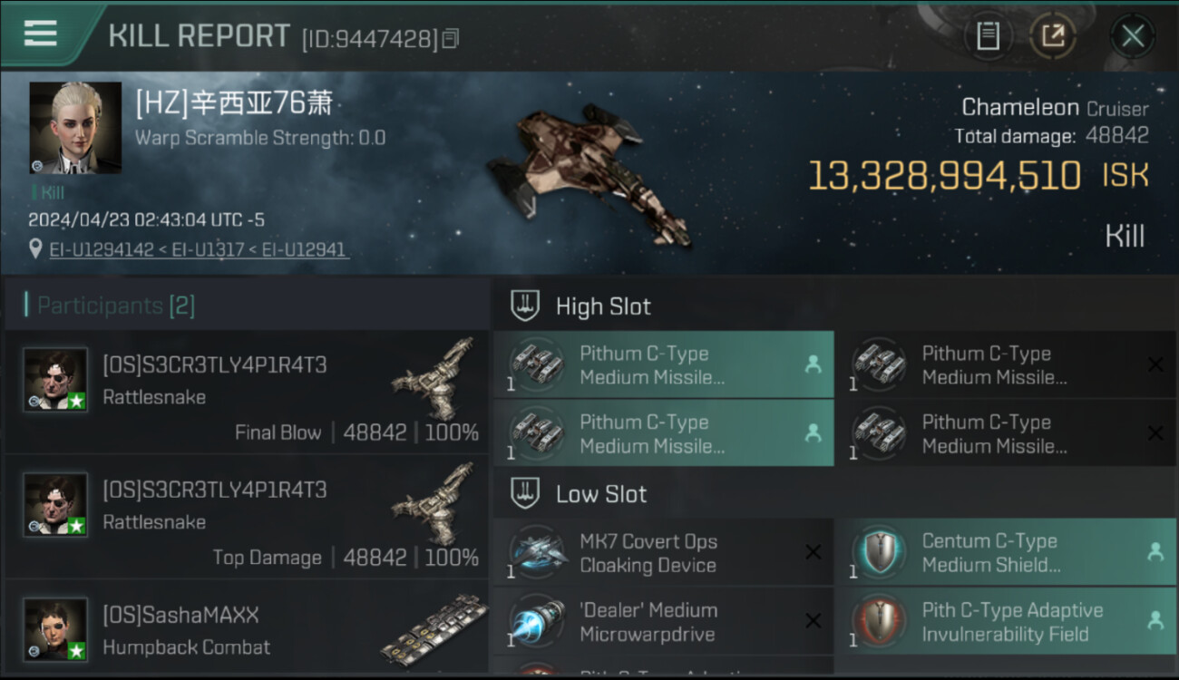
Task: Copy the kill report ID
Action: click(x=452, y=38)
